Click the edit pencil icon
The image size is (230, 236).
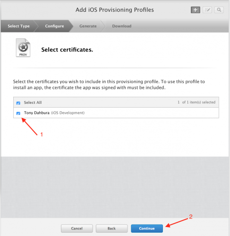207,10
